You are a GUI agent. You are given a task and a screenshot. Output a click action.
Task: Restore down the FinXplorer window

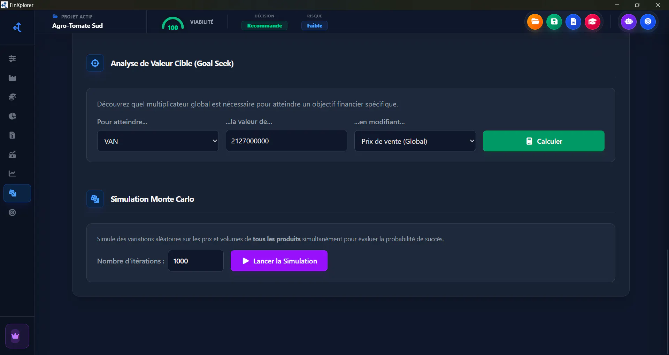[637, 5]
